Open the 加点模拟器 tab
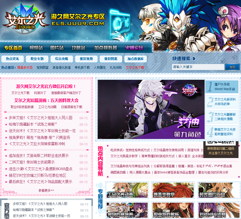 (x=106, y=48)
